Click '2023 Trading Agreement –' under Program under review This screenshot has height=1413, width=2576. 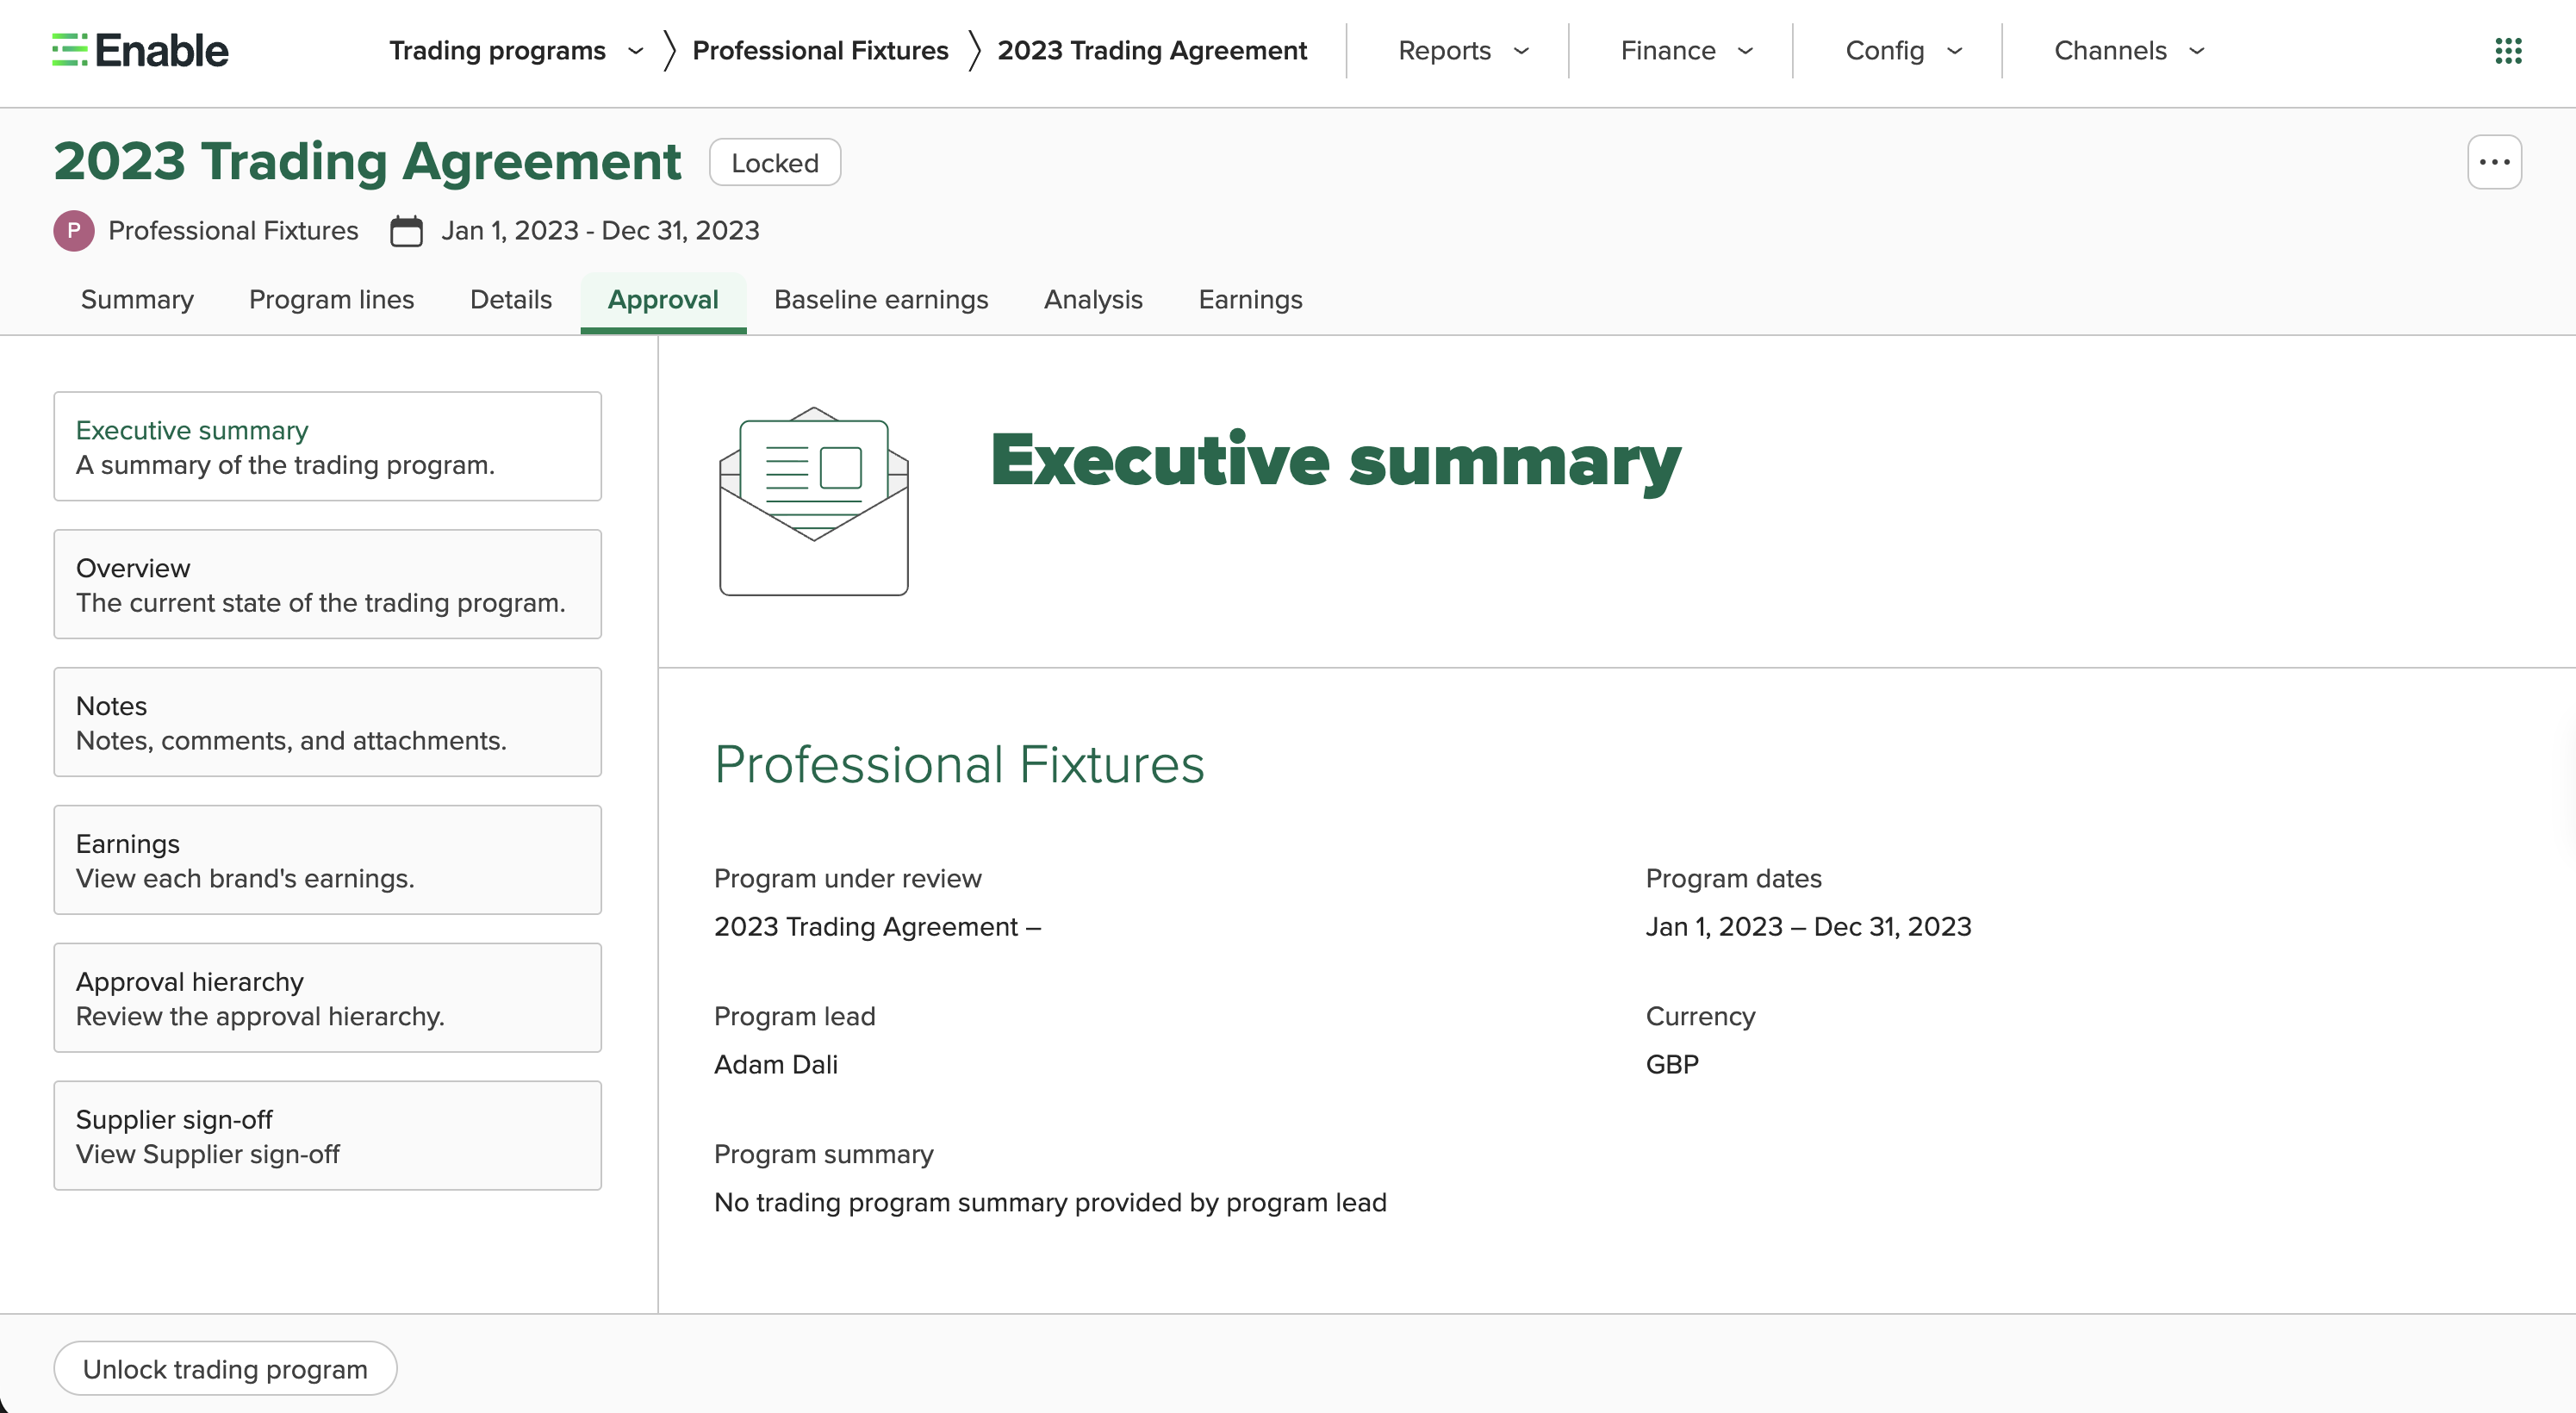[x=878, y=927]
